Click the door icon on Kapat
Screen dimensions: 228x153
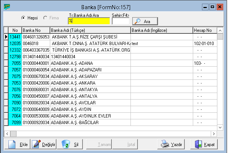coord(198,144)
